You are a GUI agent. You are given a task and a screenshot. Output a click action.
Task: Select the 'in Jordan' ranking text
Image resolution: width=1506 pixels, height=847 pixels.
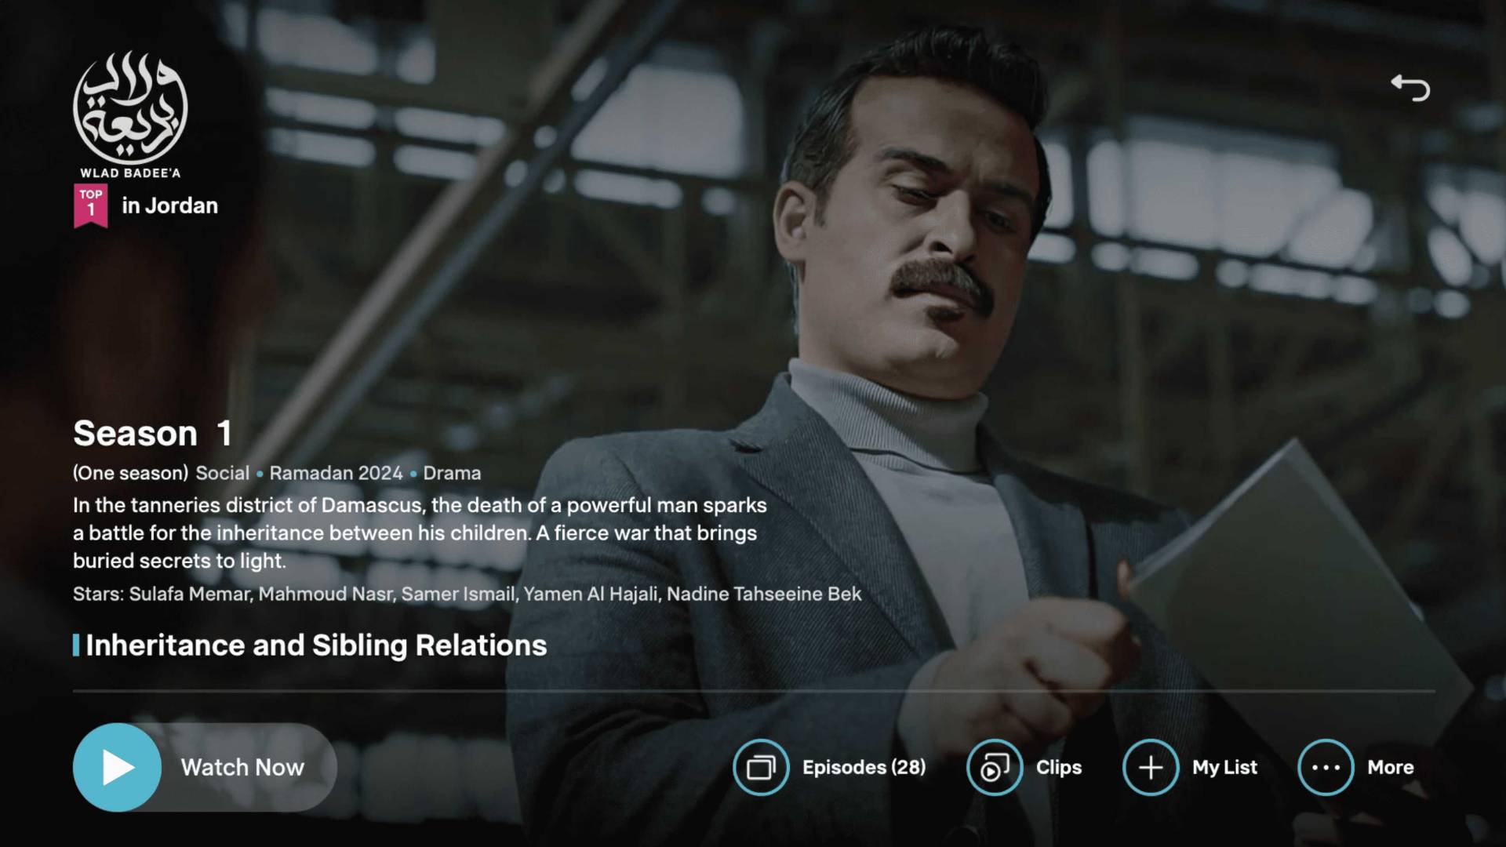click(x=169, y=205)
